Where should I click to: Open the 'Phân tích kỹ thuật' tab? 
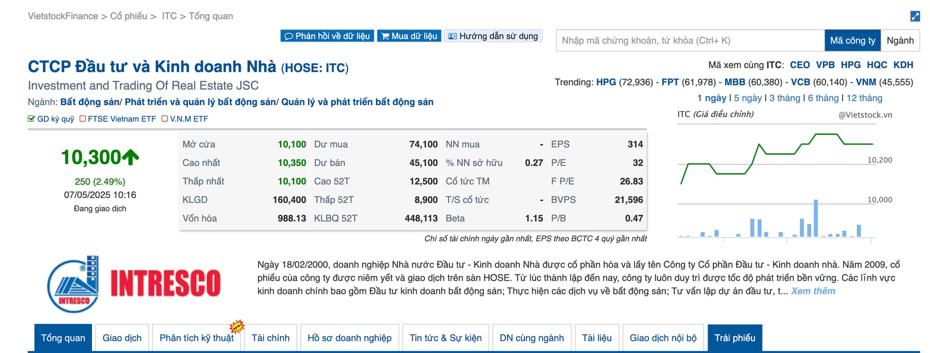click(196, 338)
